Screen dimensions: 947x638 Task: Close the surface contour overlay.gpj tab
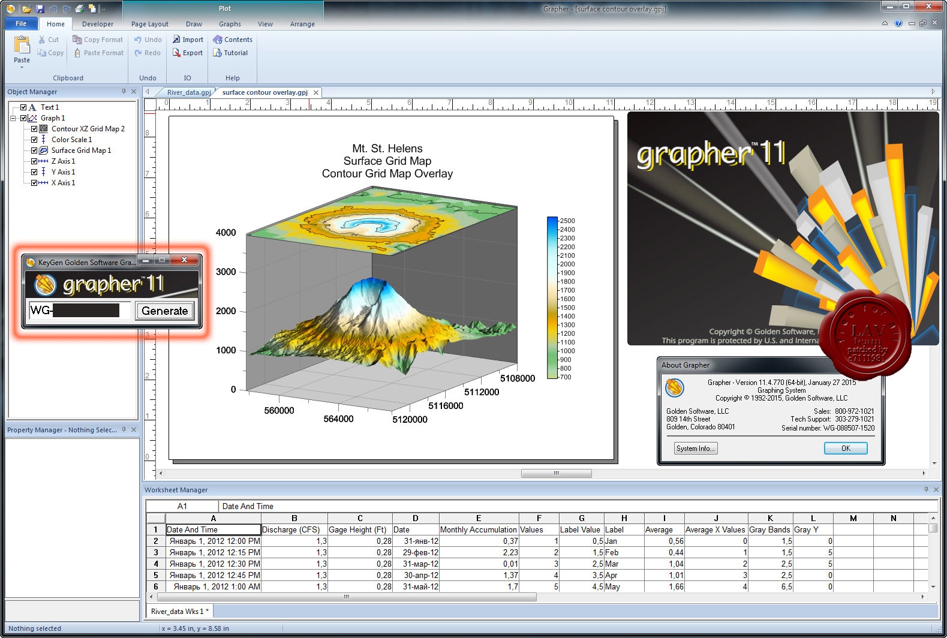click(x=315, y=92)
